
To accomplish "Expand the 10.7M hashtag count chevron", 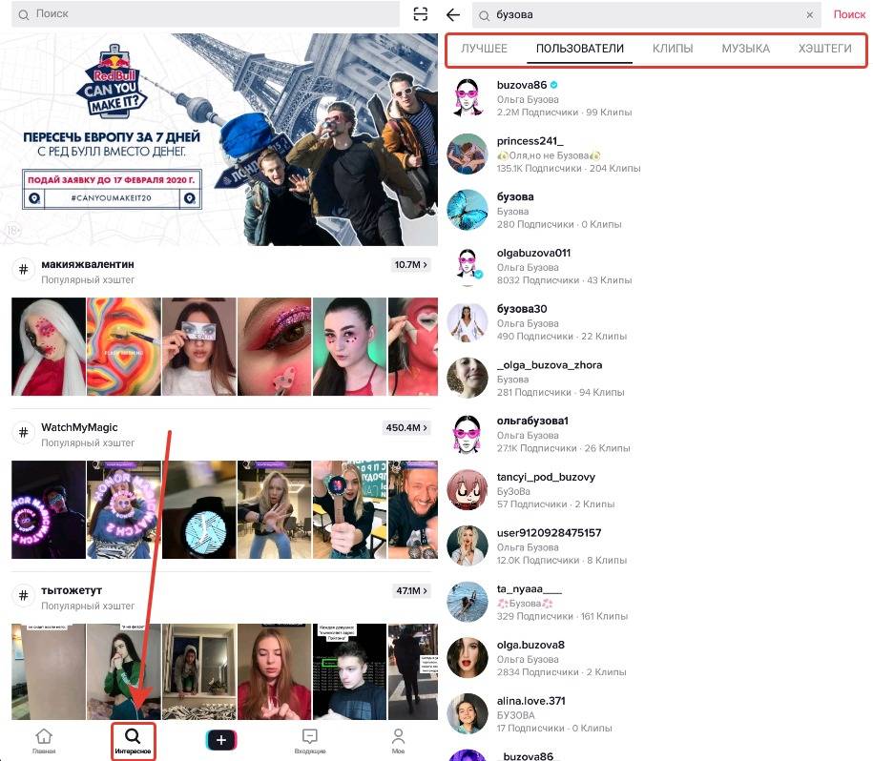I will 410,265.
